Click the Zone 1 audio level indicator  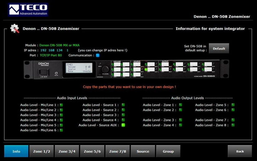(180, 105)
